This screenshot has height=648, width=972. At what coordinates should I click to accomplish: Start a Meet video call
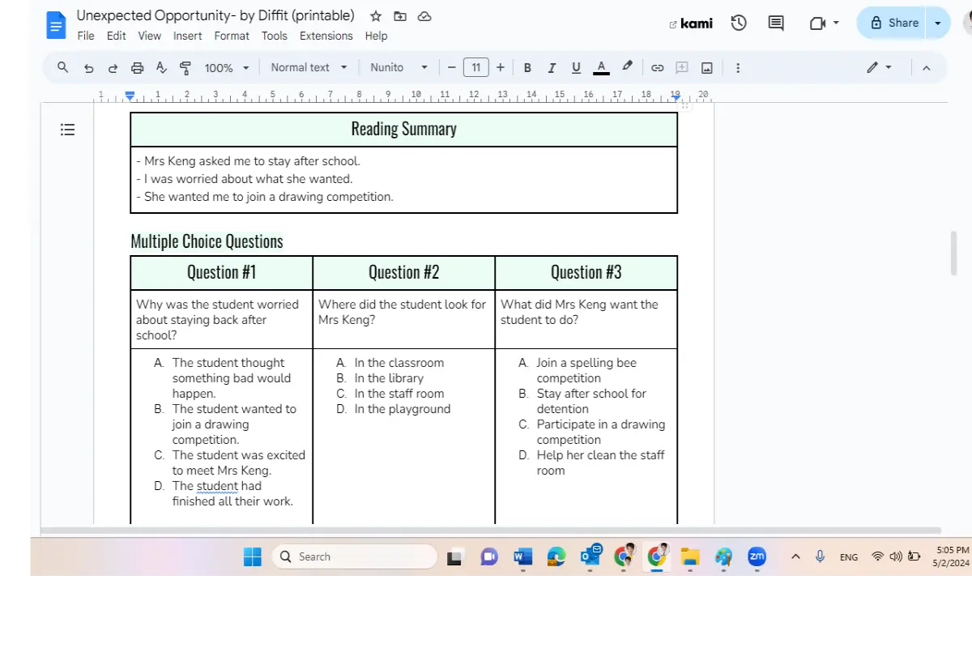(817, 23)
